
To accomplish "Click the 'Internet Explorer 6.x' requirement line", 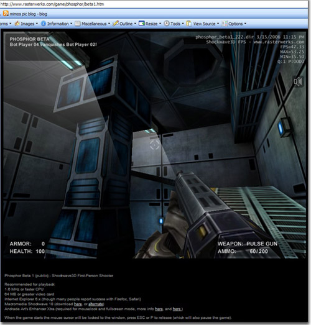I will coord(73,299).
